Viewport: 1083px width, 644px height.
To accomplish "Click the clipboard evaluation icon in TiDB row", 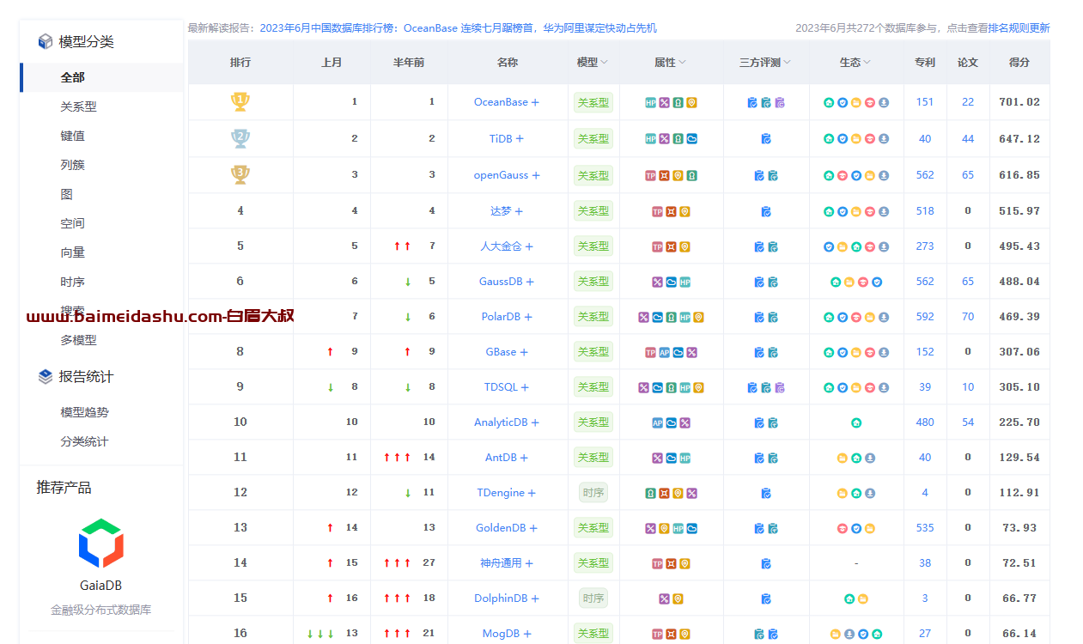I will [766, 138].
